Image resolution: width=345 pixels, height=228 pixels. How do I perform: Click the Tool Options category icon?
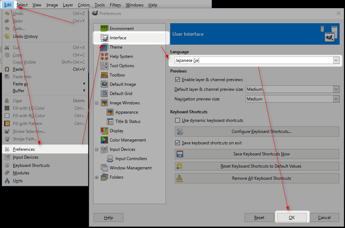coord(104,66)
